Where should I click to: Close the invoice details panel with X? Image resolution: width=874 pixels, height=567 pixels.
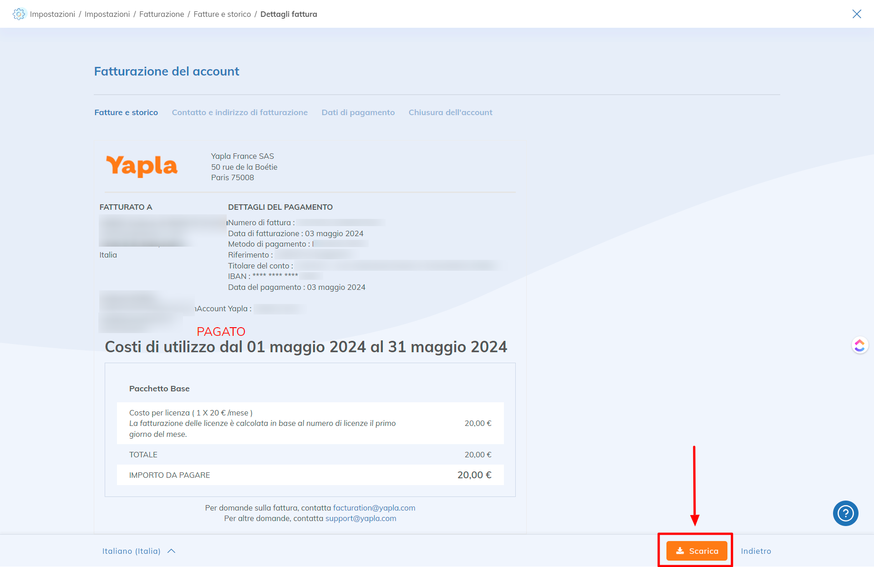[x=857, y=14]
